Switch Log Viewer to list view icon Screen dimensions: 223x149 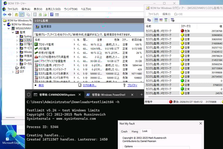(x=156, y=20)
